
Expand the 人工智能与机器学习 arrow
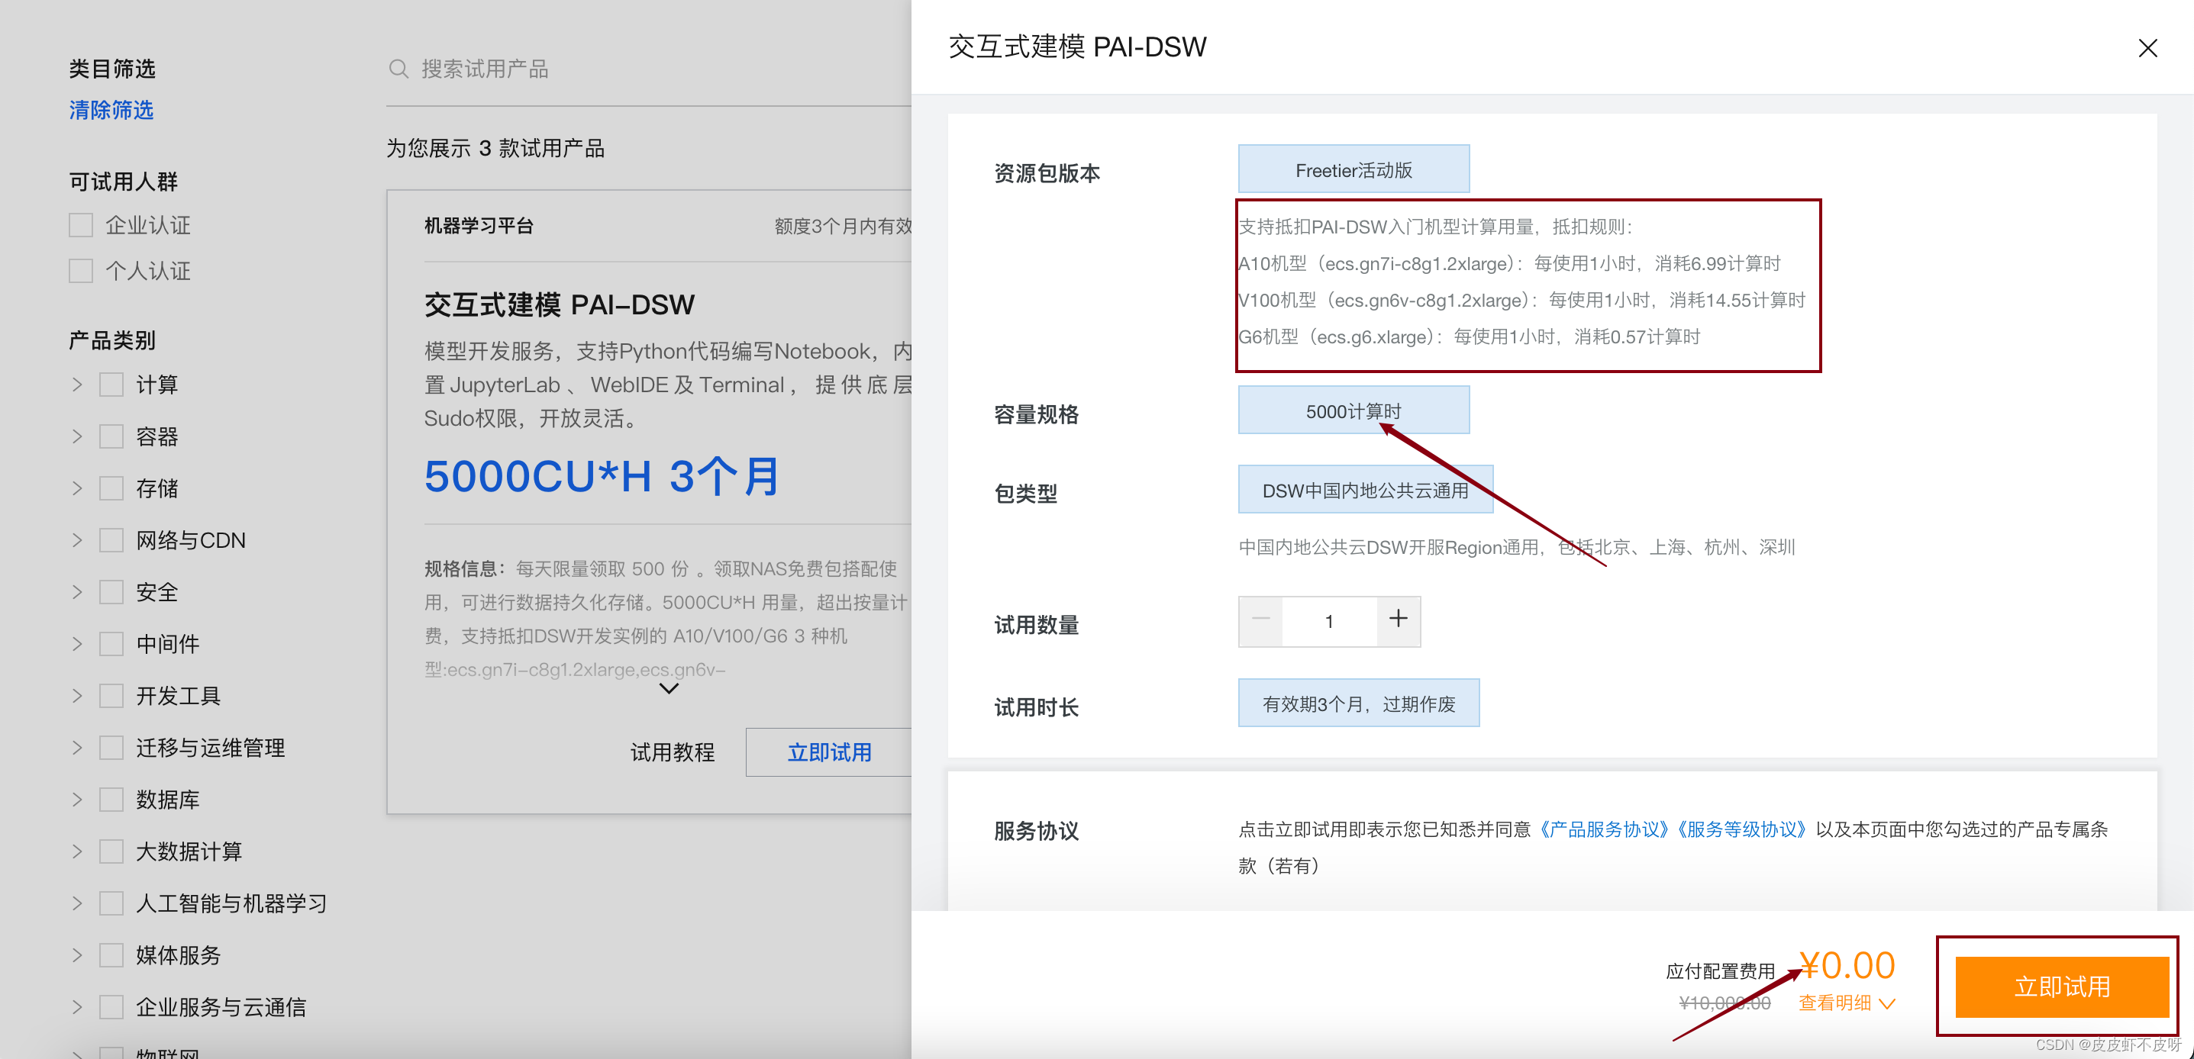pos(78,904)
